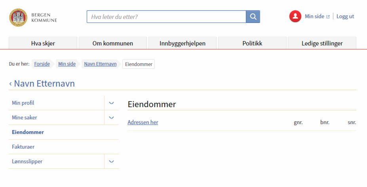The width and height of the screenshot is (367, 187).
Task: Click the Navn Etternavn breadcrumb link
Action: point(100,64)
